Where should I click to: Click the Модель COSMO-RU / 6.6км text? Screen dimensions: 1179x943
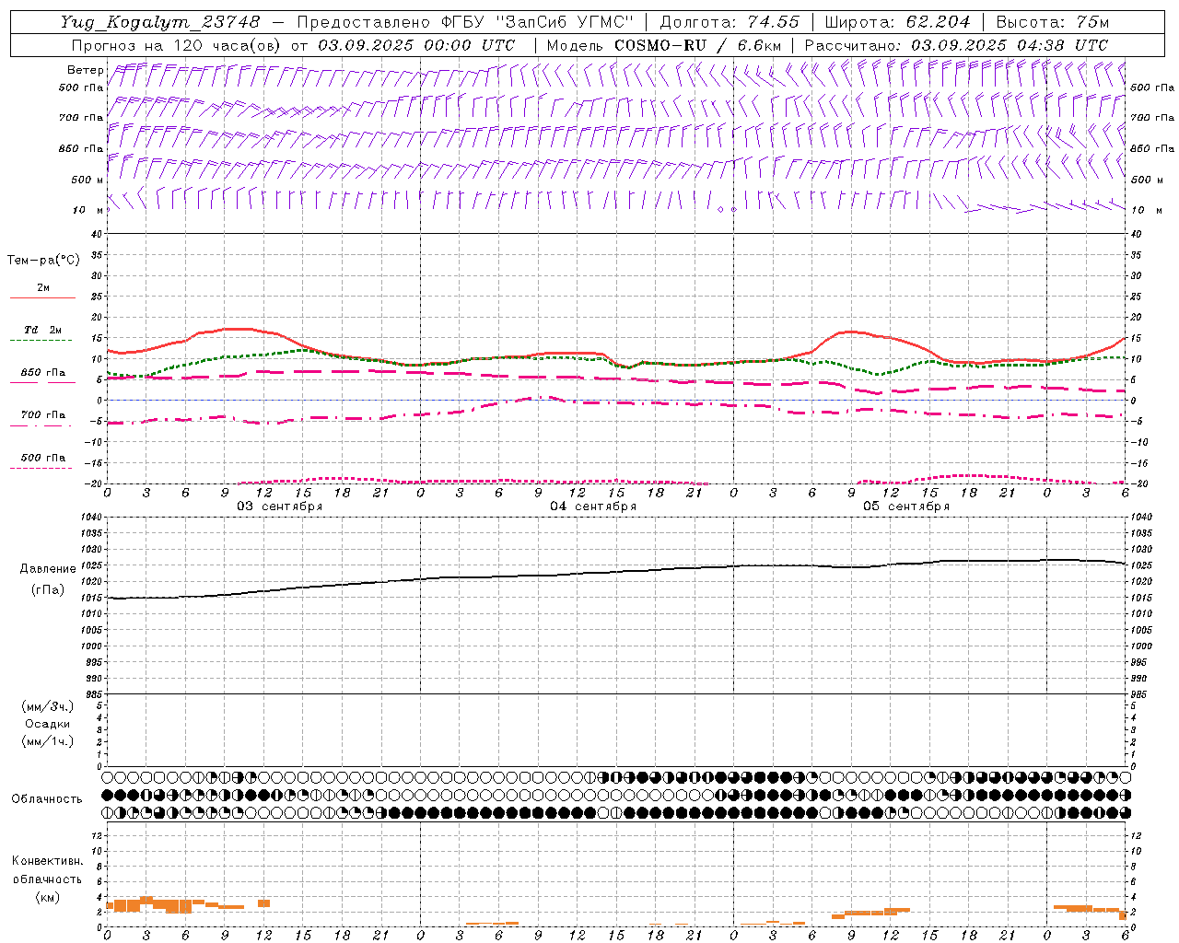pyautogui.click(x=664, y=45)
